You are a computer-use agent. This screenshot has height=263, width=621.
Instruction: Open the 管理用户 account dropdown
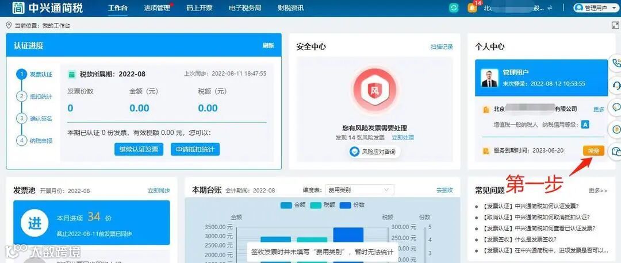[x=596, y=8]
